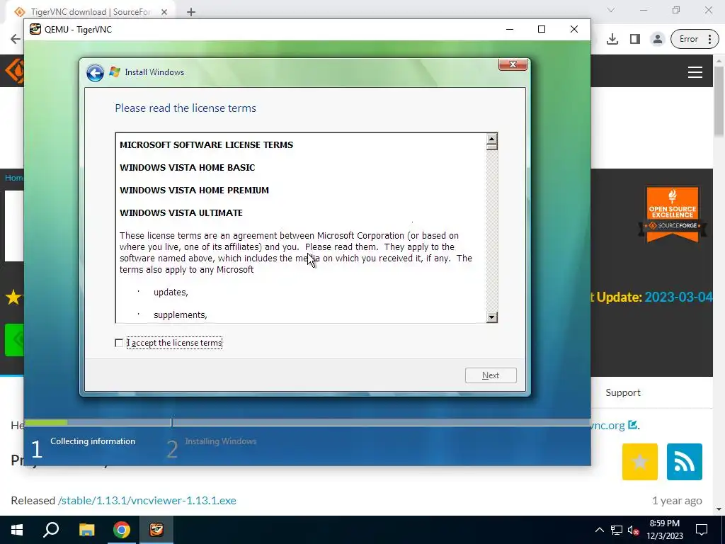Switch to TigerVNC from taskbar
Viewport: 725px width, 544px height.
click(x=156, y=530)
